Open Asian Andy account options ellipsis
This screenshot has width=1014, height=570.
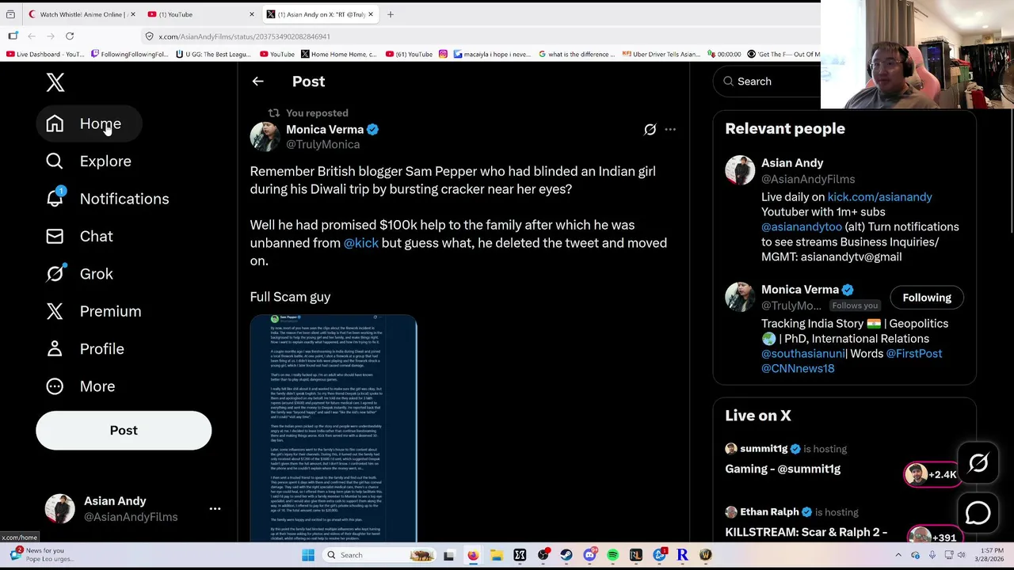coord(215,509)
